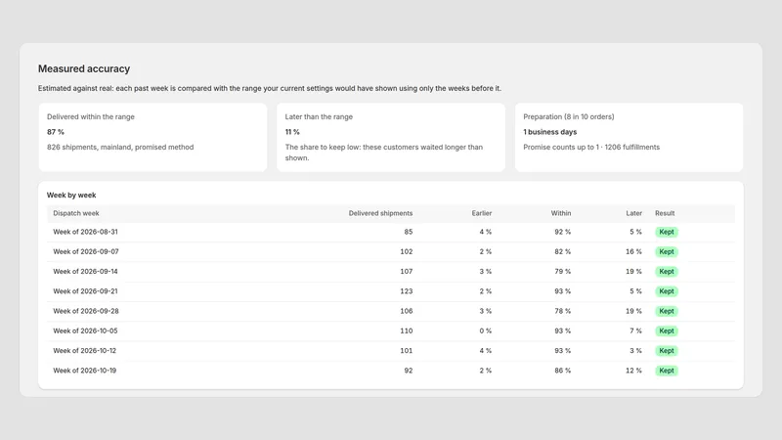This screenshot has height=440, width=782.
Task: Click the Within value 82 % for week 2026-09-07
Action: [563, 252]
